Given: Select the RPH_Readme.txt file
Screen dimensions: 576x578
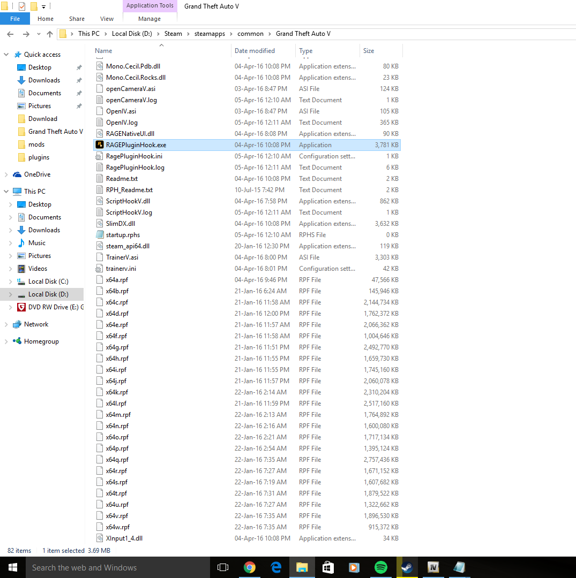Looking at the screenshot, I should pyautogui.click(x=247, y=190).
